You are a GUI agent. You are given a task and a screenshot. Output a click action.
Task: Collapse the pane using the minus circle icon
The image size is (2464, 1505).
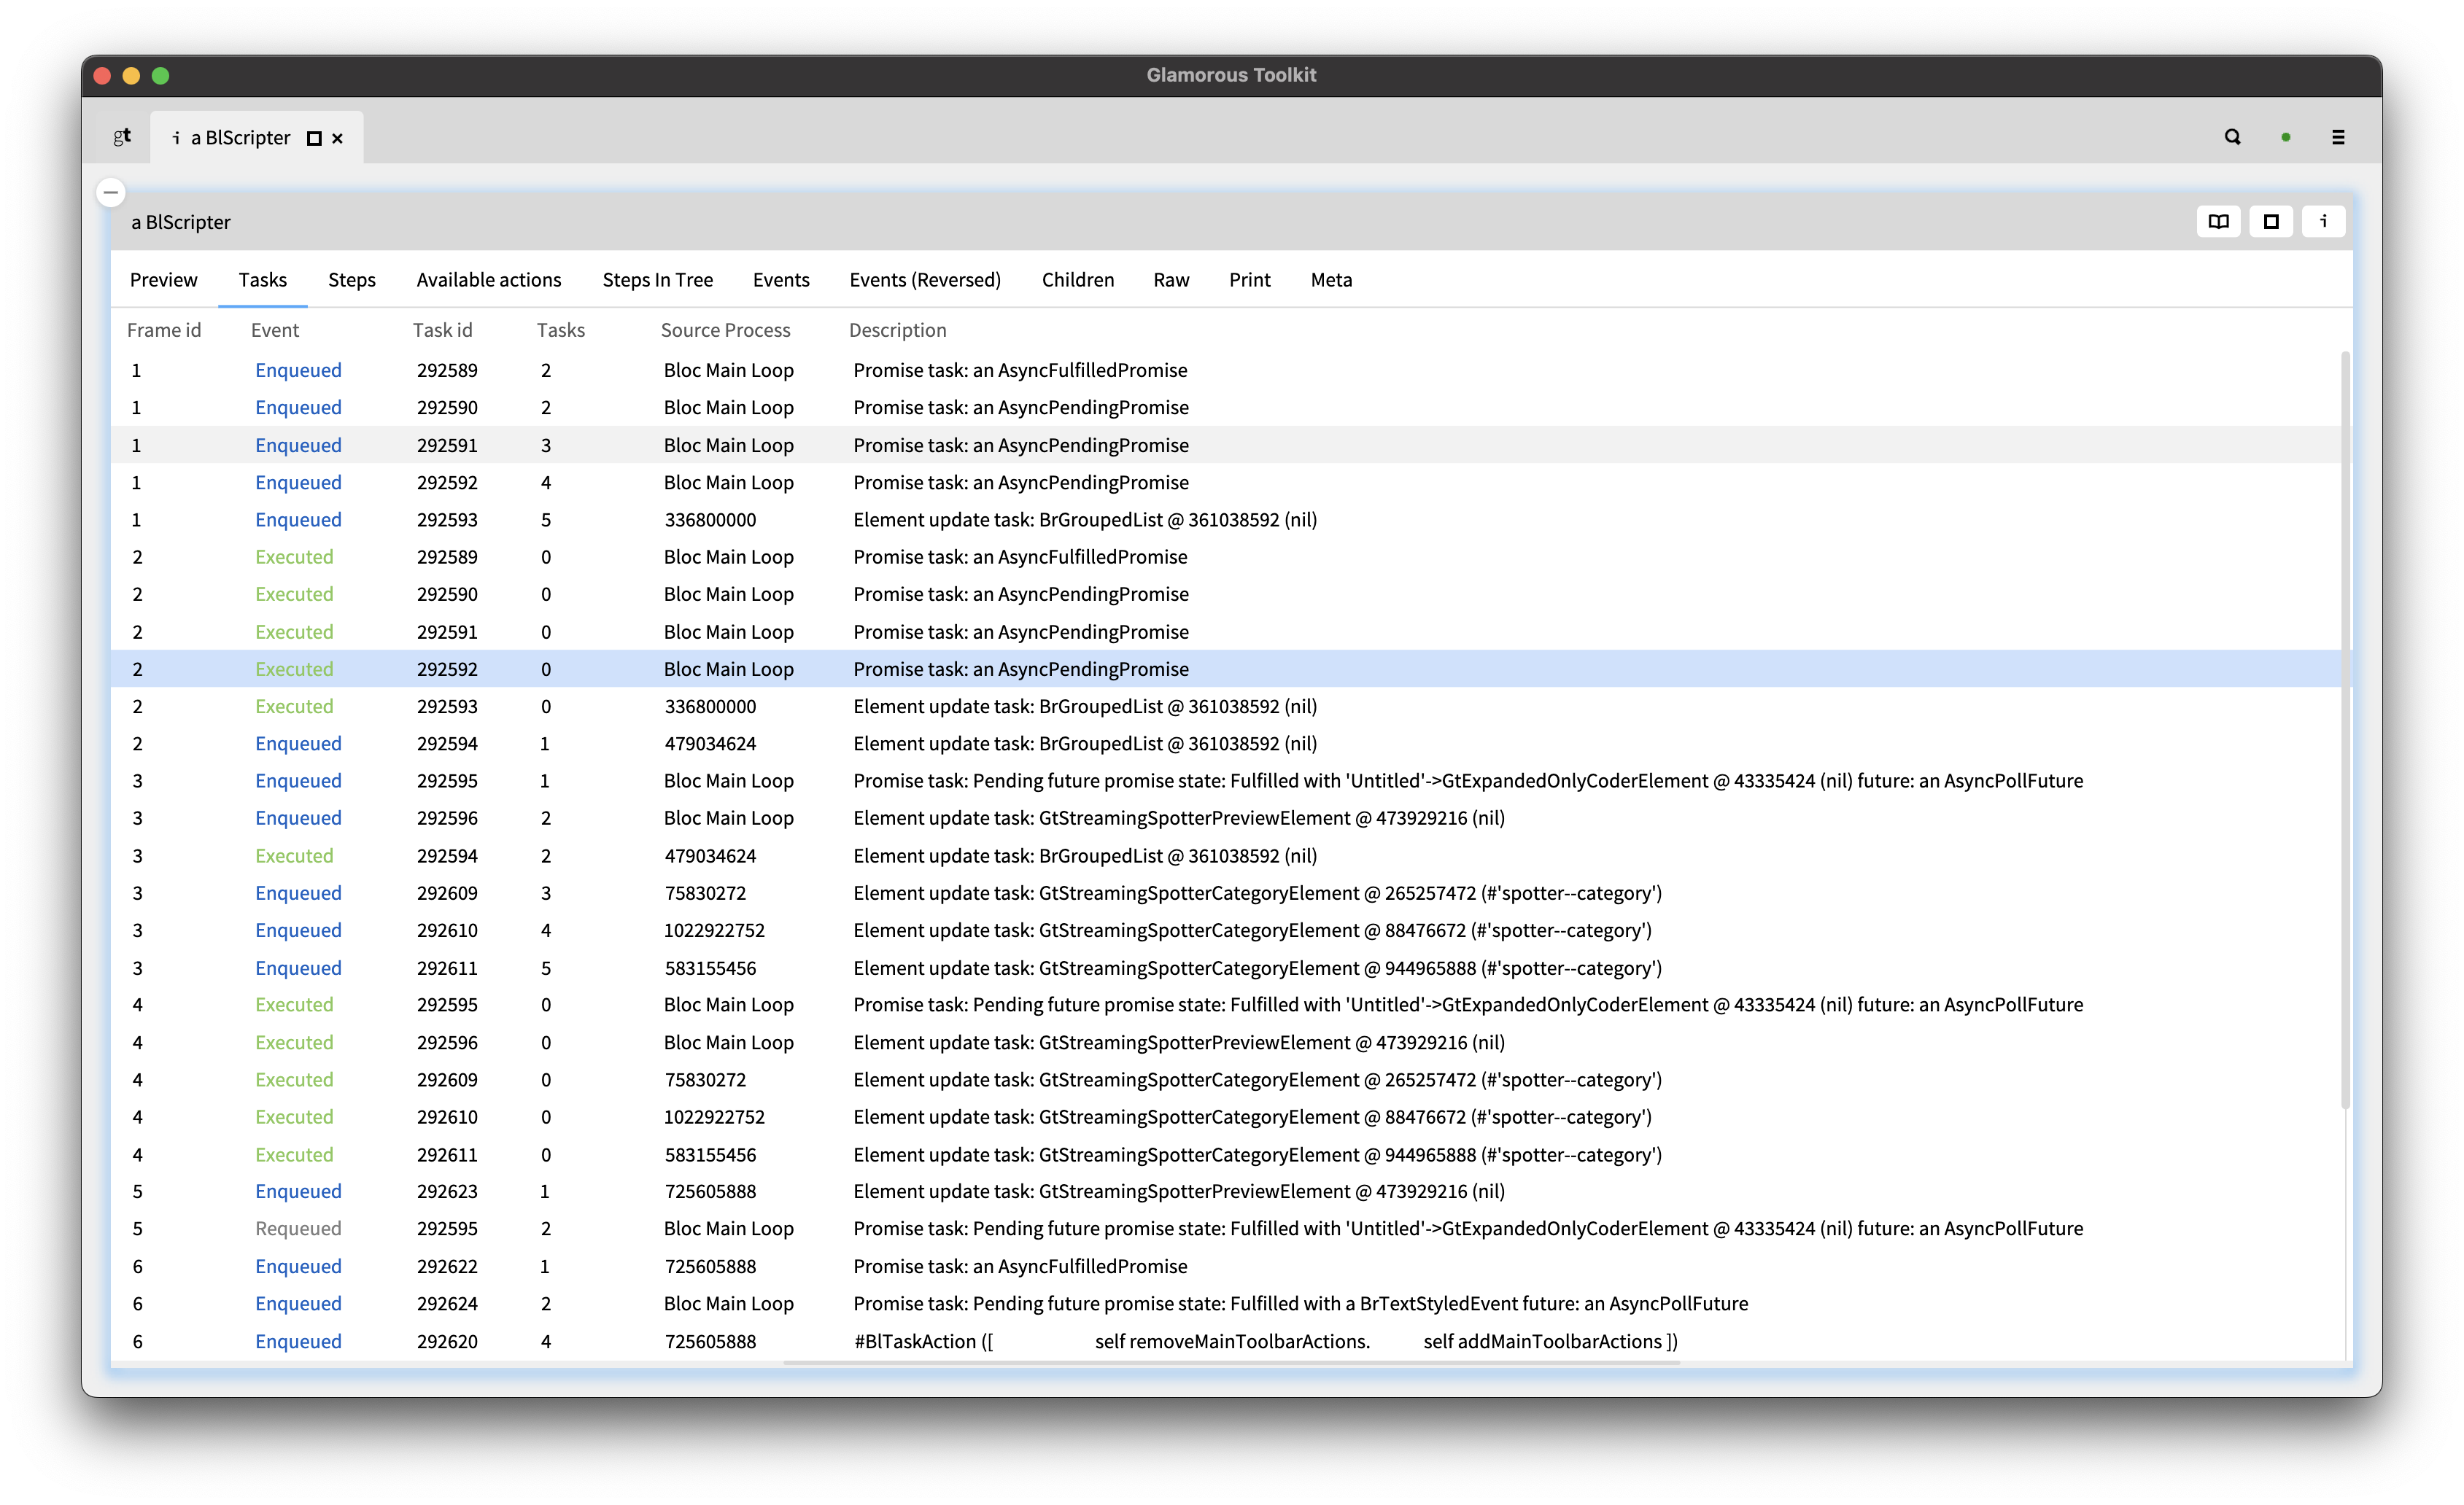pyautogui.click(x=110, y=192)
